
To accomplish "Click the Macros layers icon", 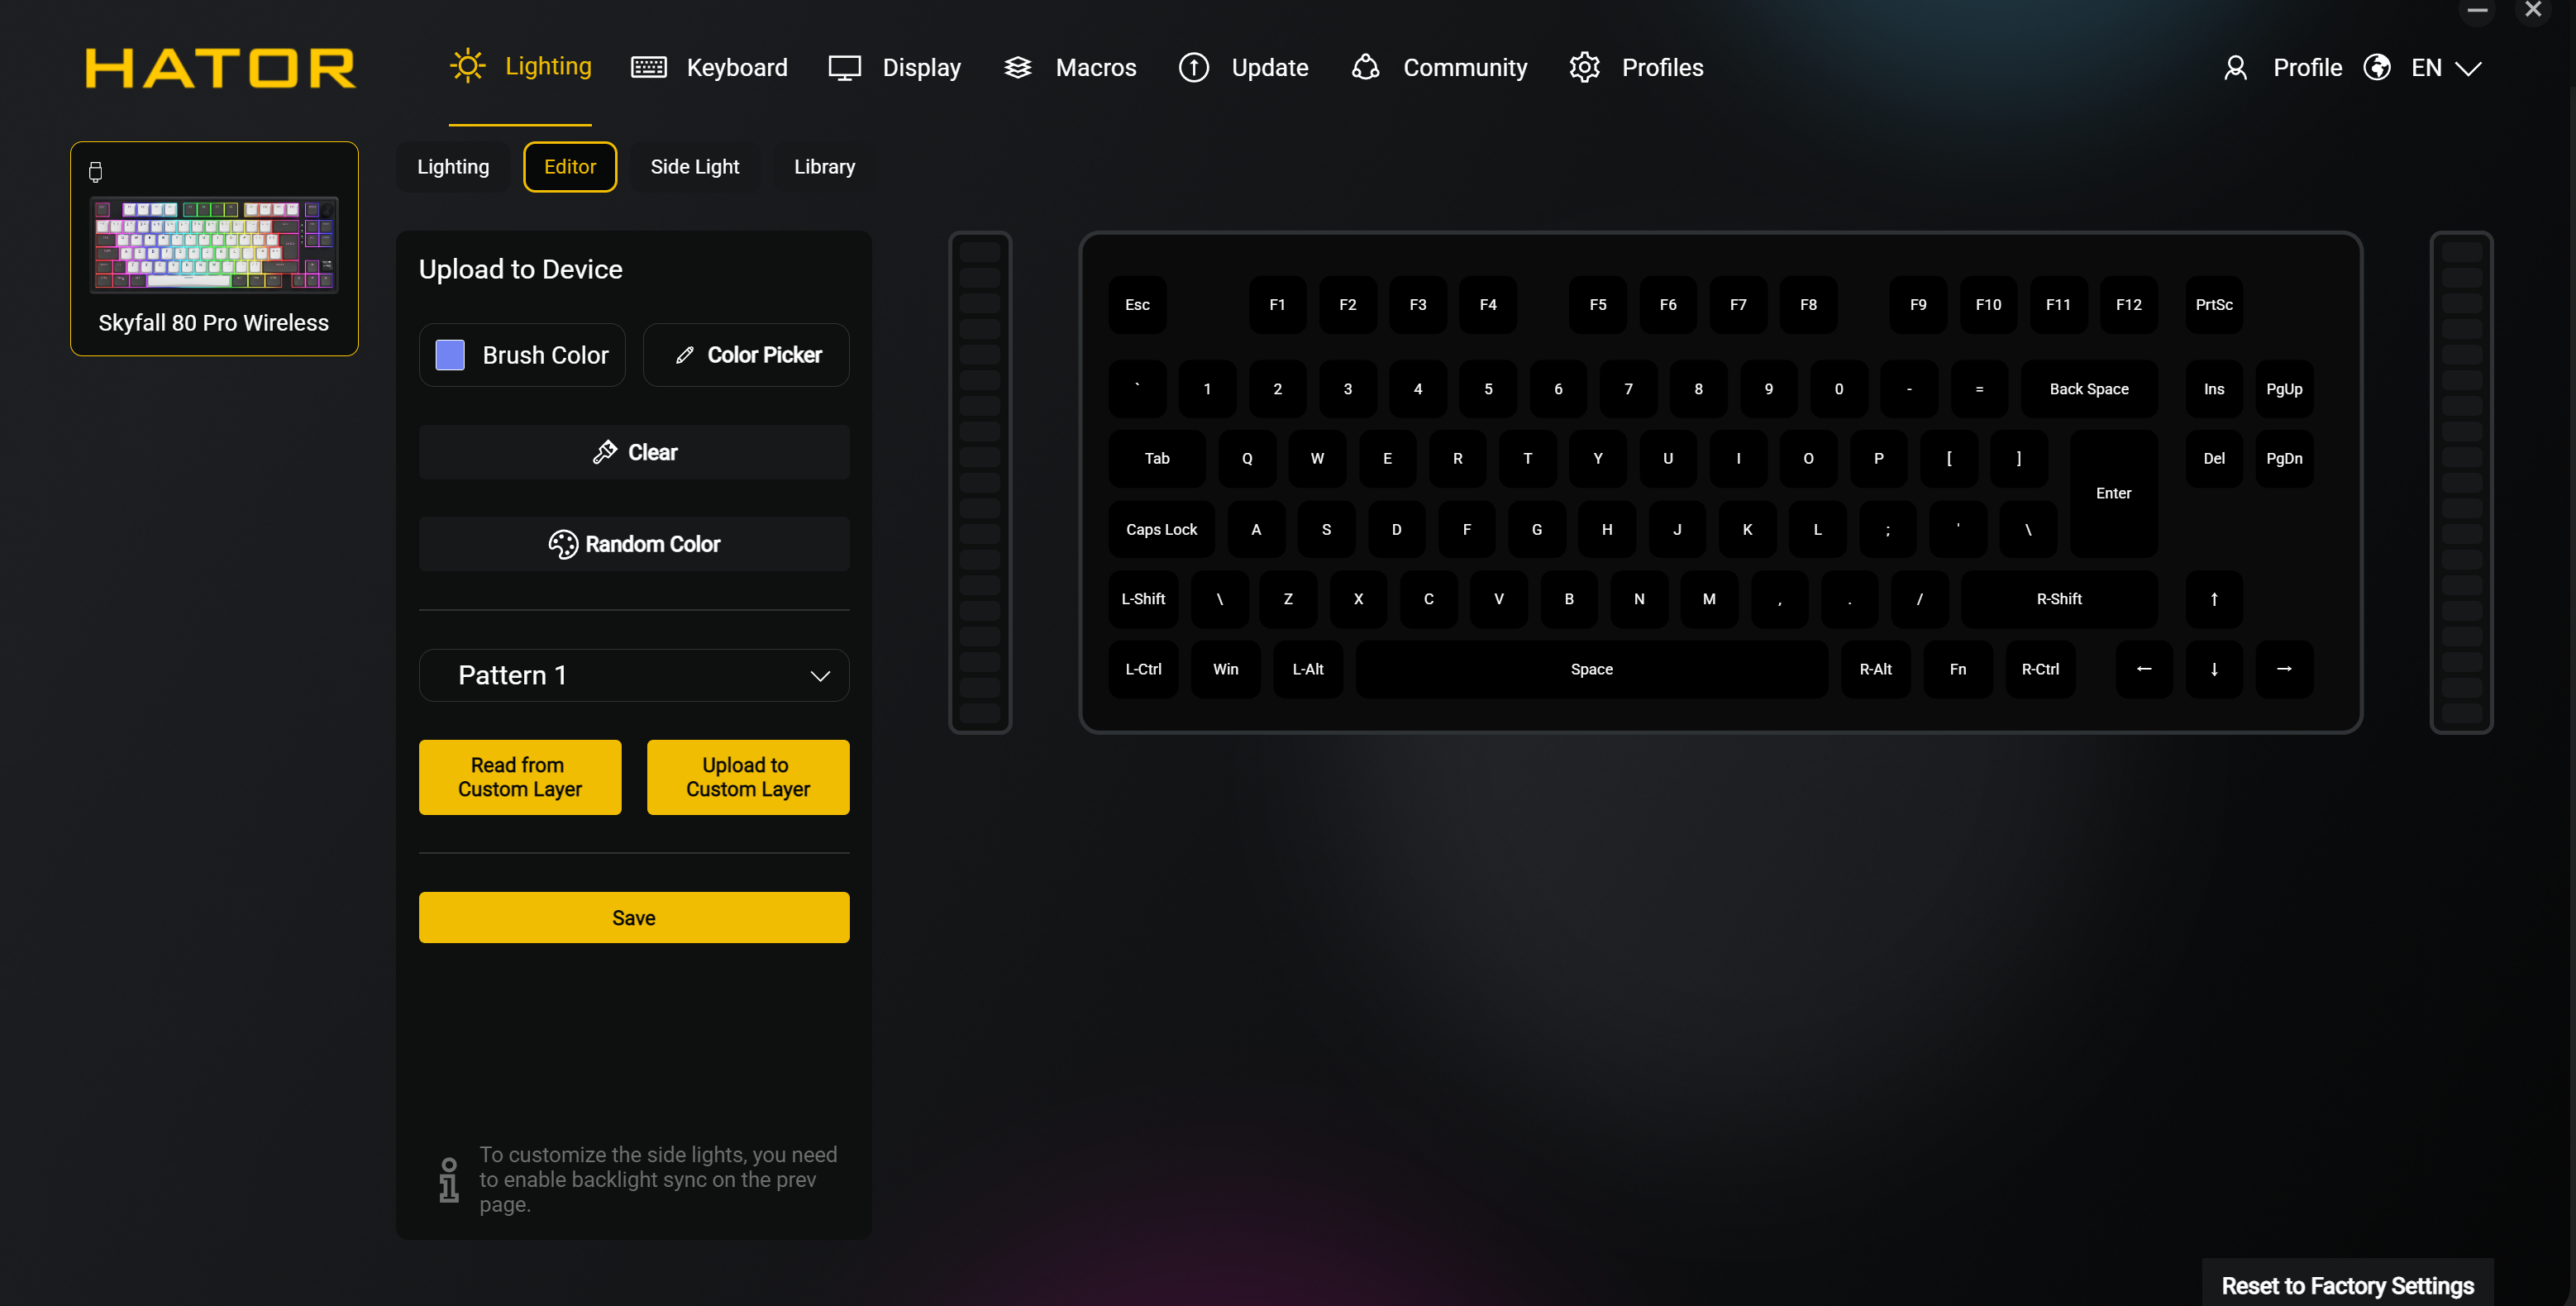I will tap(1017, 67).
